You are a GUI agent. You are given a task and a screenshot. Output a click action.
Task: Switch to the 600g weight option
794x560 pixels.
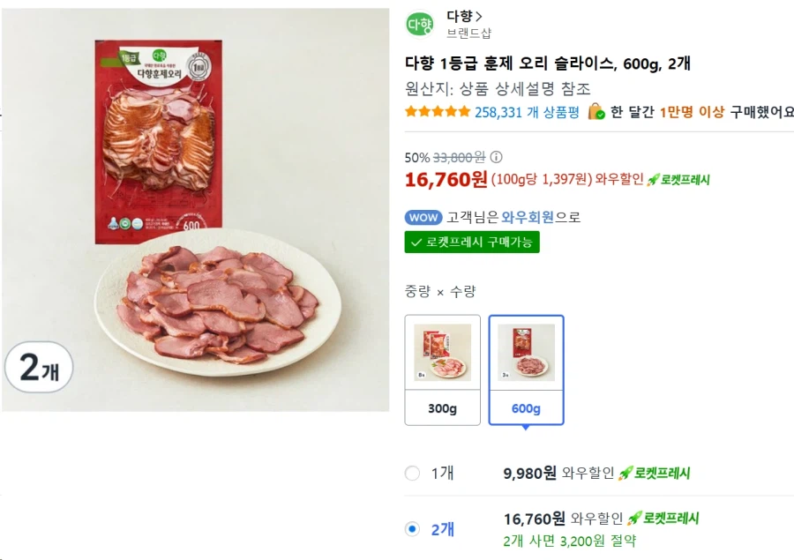point(526,370)
